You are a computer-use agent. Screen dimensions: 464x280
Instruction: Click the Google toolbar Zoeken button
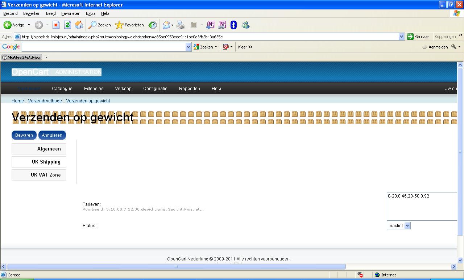pyautogui.click(x=203, y=47)
